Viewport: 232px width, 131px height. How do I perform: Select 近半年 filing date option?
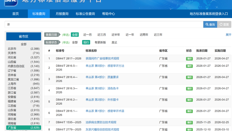[x=116, y=35]
